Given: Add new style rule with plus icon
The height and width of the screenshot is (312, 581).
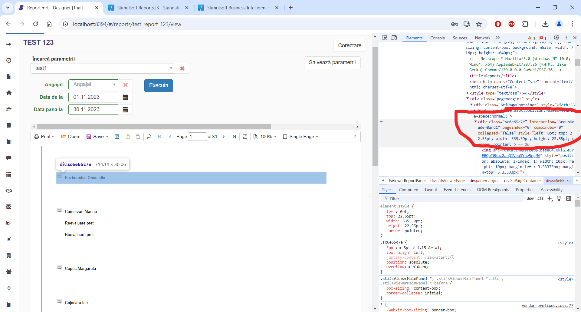Looking at the screenshot, I should tap(550, 198).
